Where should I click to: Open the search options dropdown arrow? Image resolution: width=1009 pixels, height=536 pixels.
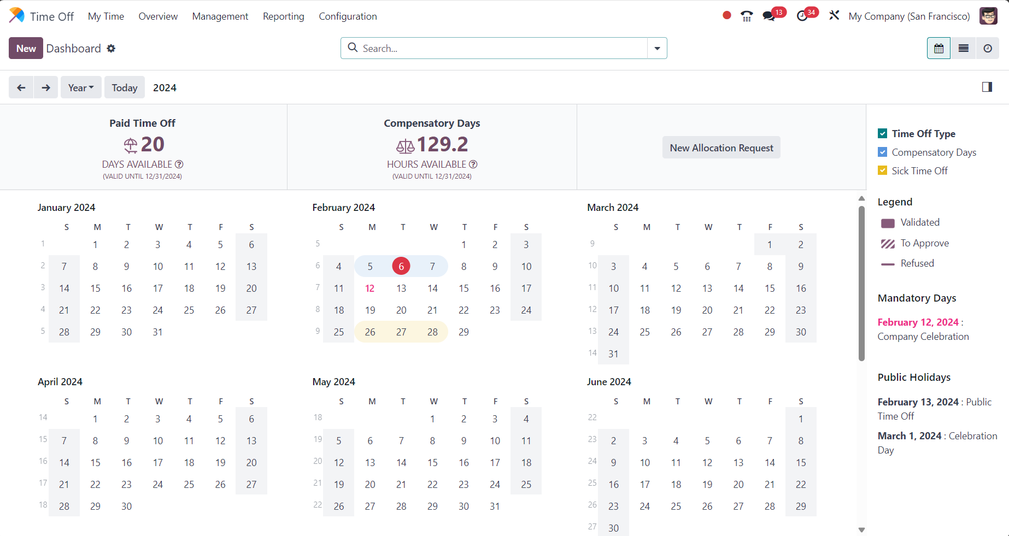tap(657, 49)
